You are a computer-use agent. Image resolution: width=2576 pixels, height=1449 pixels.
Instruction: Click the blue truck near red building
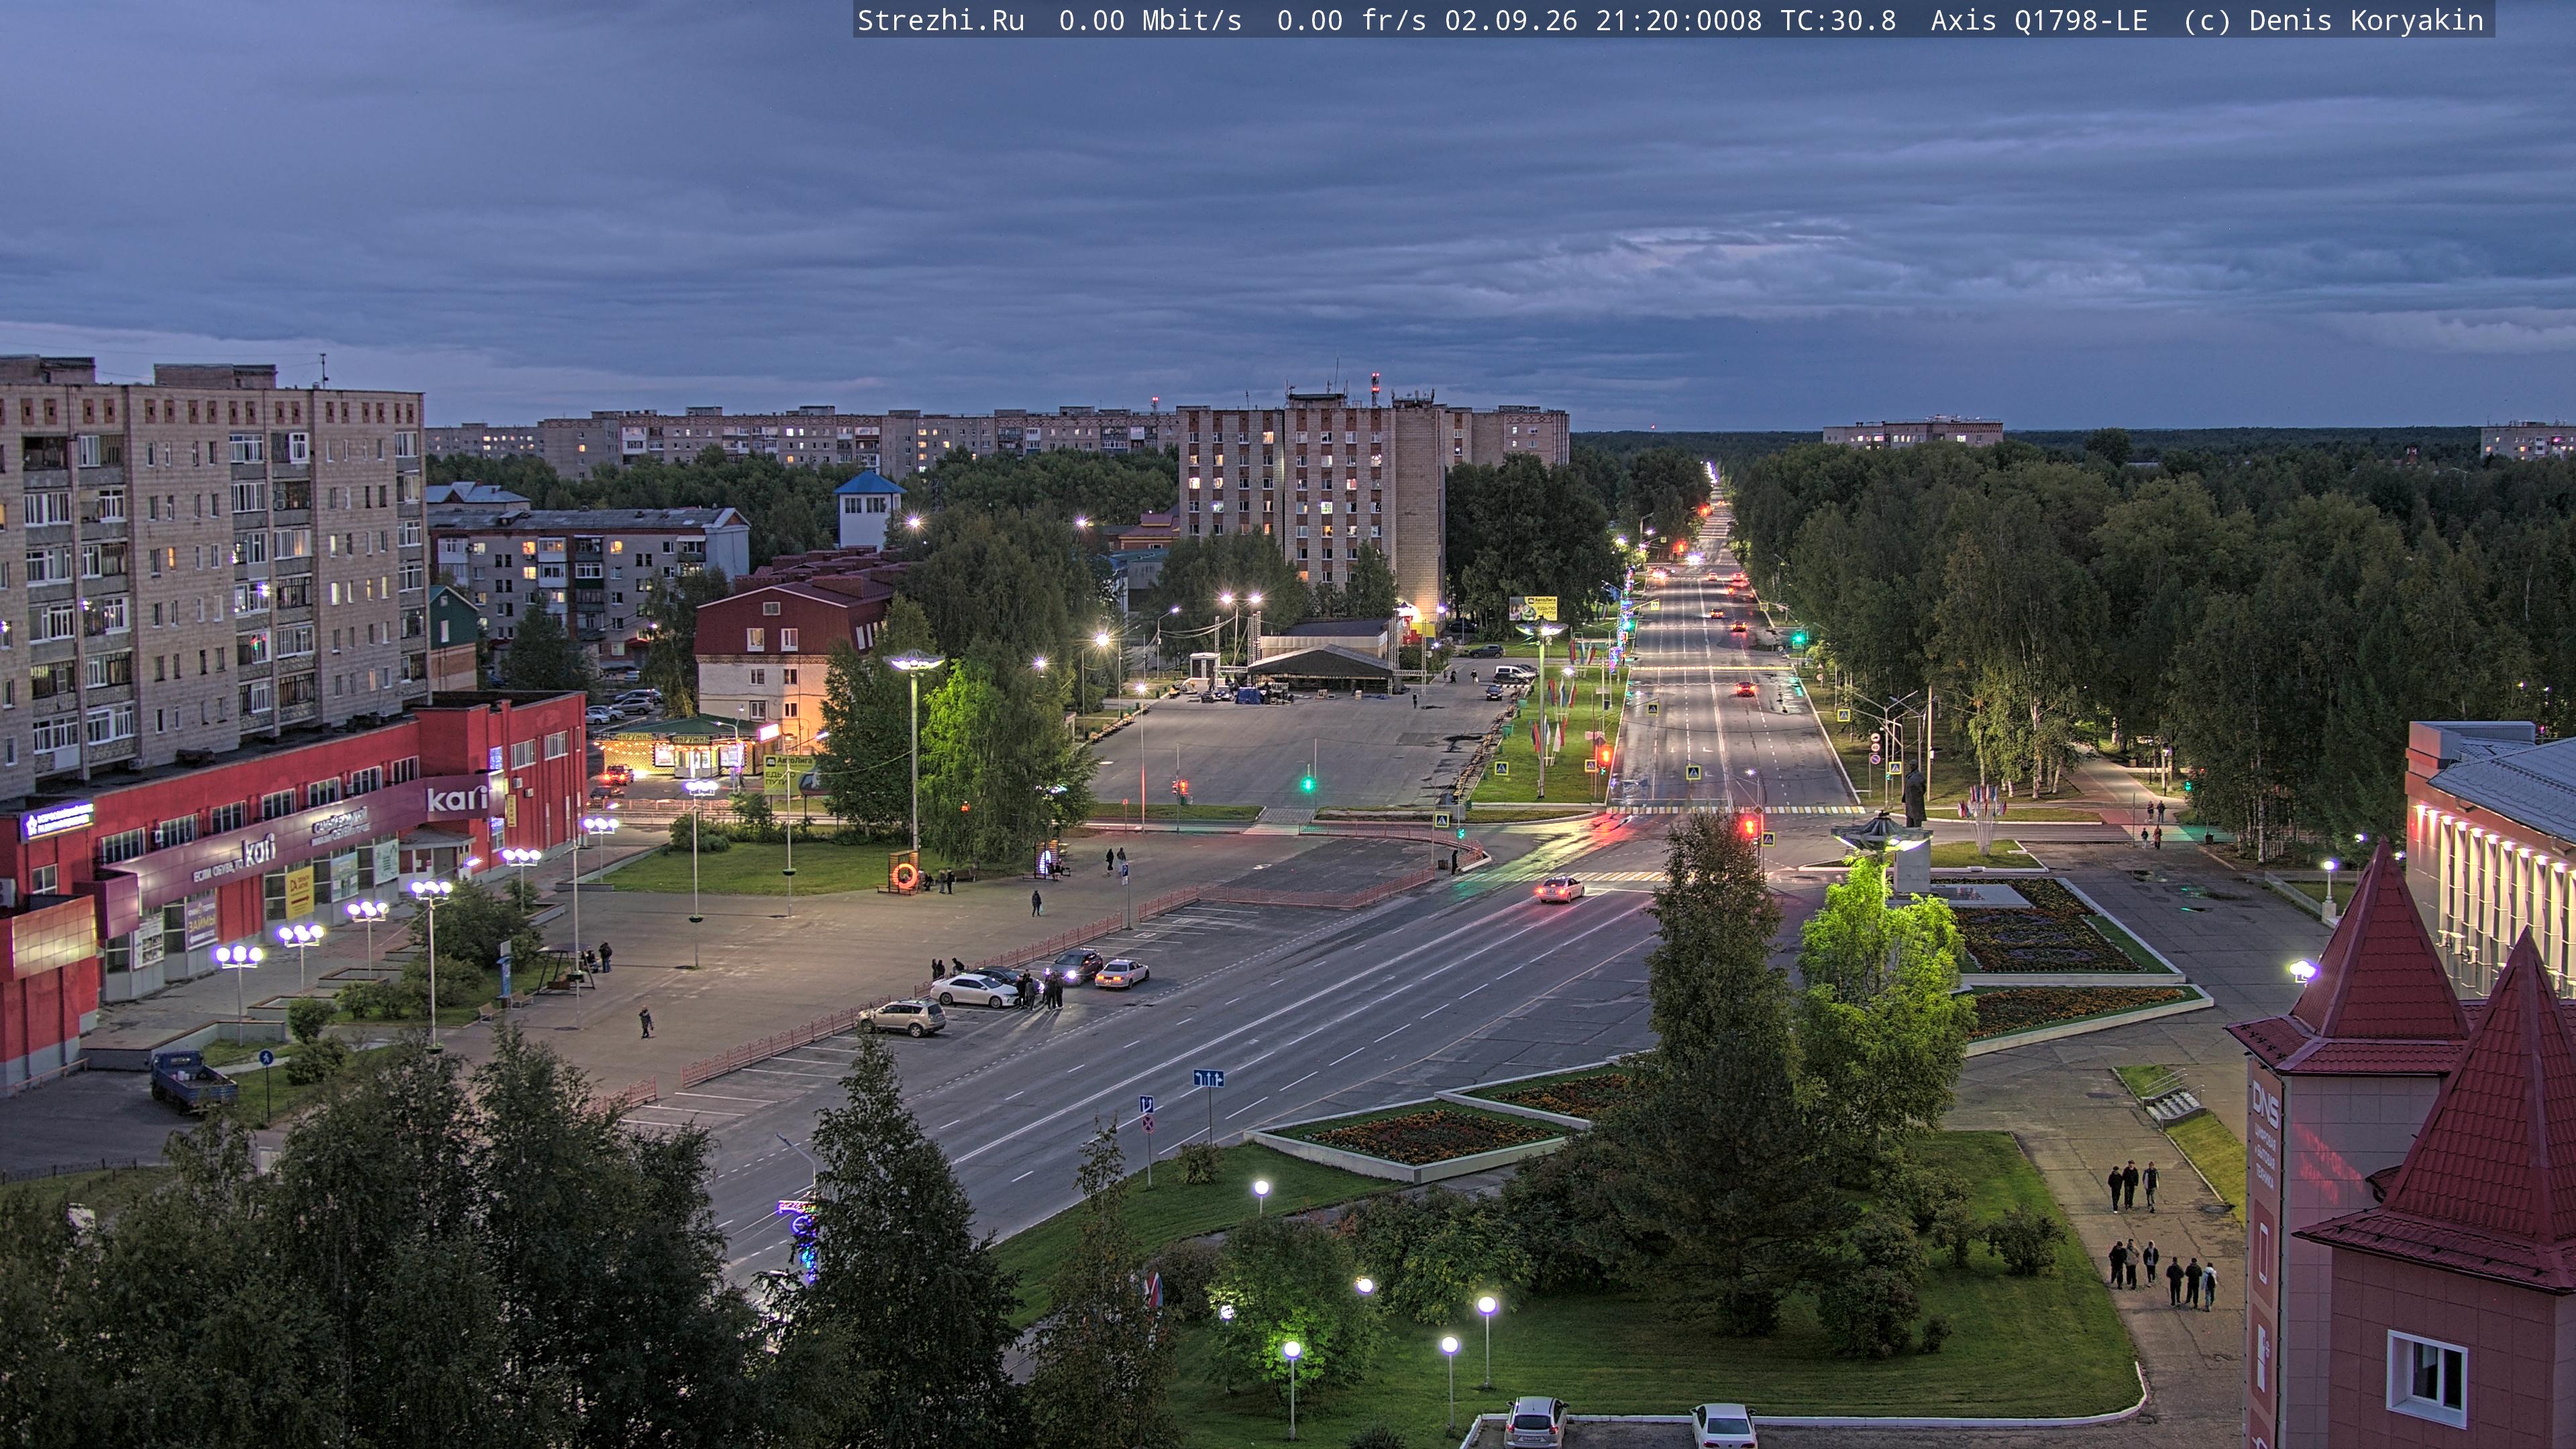(x=192, y=1081)
